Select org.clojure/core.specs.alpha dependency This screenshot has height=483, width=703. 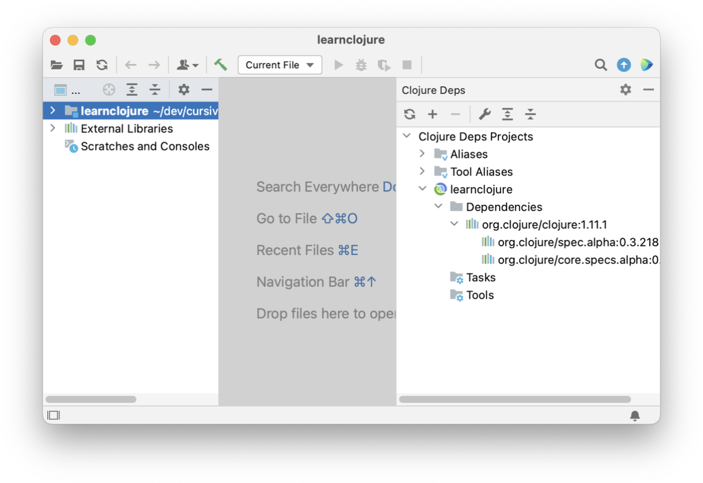click(570, 259)
